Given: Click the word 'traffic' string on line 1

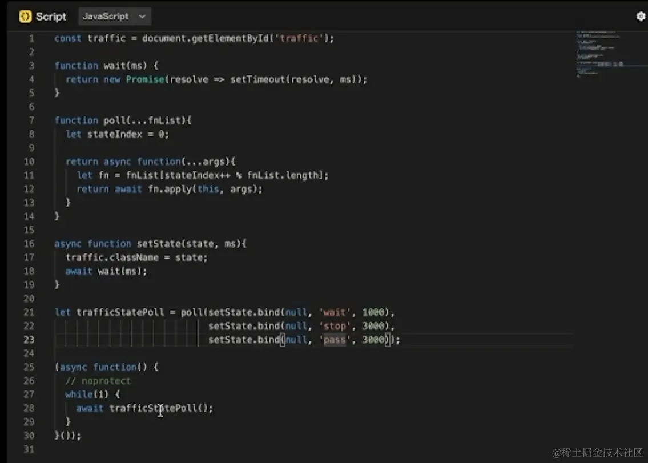Looking at the screenshot, I should [x=299, y=38].
